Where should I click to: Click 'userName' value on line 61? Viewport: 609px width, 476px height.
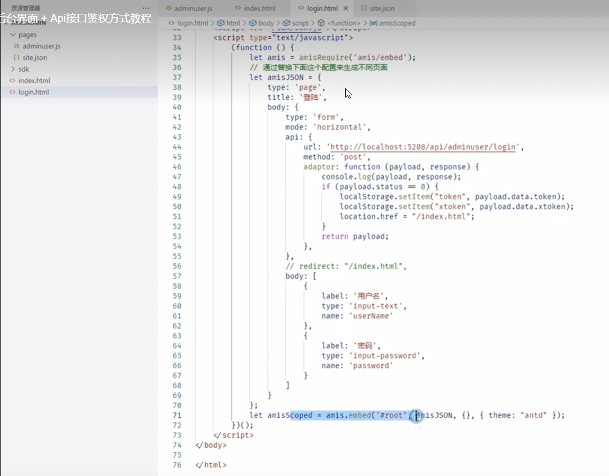point(371,316)
